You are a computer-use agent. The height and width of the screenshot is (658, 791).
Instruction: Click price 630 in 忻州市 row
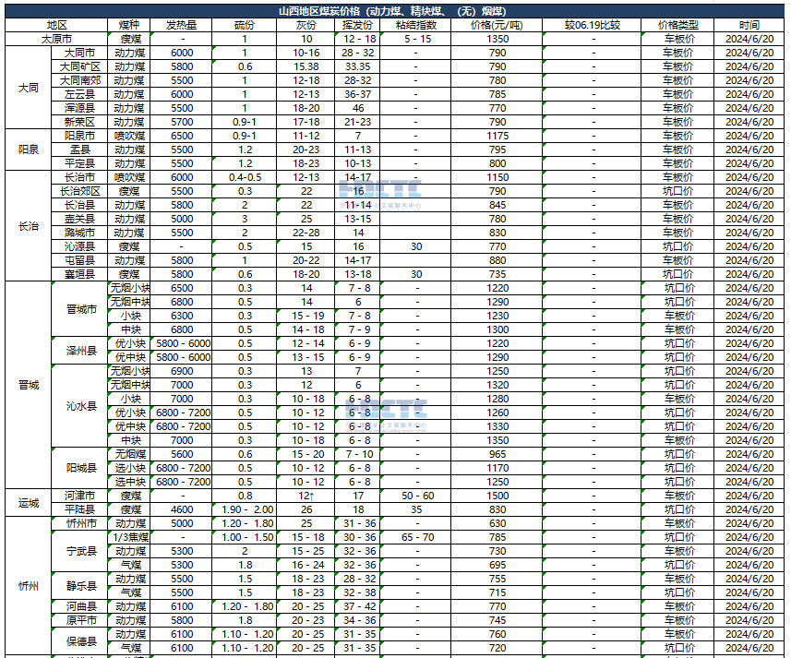coord(497,523)
